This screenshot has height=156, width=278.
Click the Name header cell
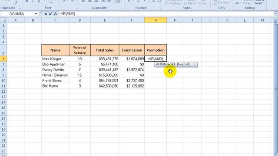(x=55, y=50)
